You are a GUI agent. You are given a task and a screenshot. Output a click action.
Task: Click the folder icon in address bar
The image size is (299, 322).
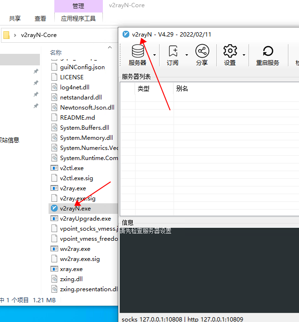(x=7, y=35)
